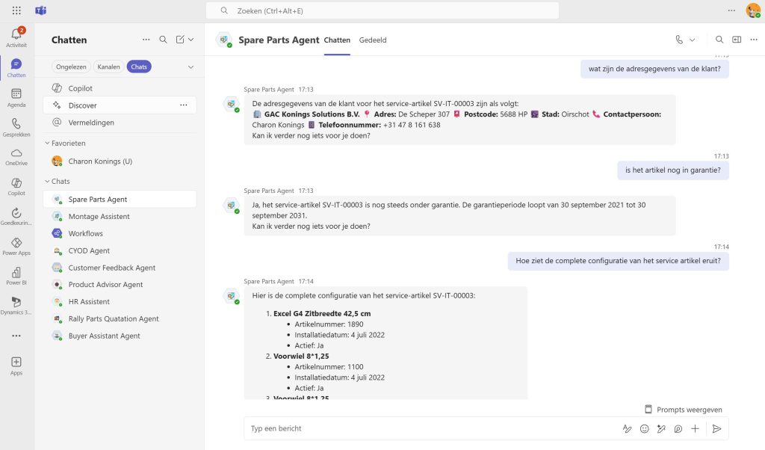Open message formatting options icon
Screen dimensions: 765x450
pos(627,428)
